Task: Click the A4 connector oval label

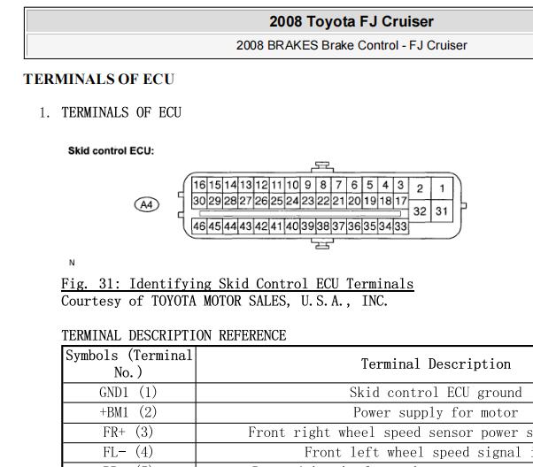Action: 147,204
